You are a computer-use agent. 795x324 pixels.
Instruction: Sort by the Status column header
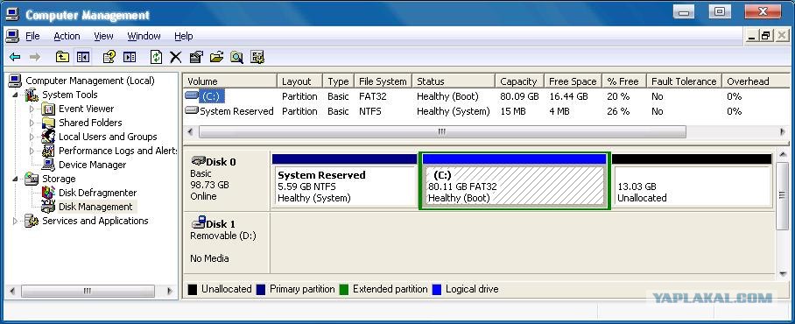(454, 81)
